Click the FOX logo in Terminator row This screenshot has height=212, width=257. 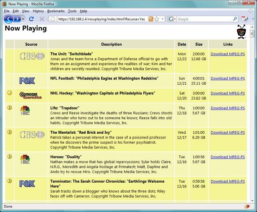click(27, 183)
